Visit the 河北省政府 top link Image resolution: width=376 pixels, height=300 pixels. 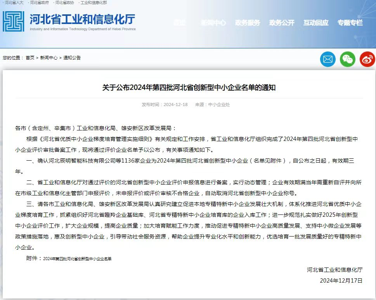39,3
